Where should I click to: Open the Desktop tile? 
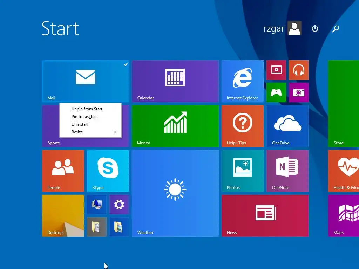click(63, 216)
